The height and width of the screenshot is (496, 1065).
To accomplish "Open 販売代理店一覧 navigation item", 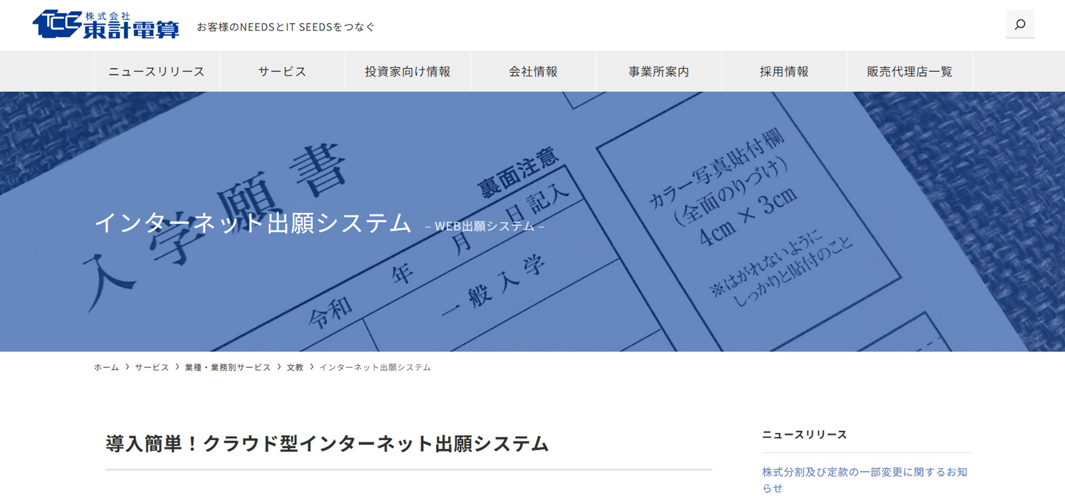I will [910, 71].
